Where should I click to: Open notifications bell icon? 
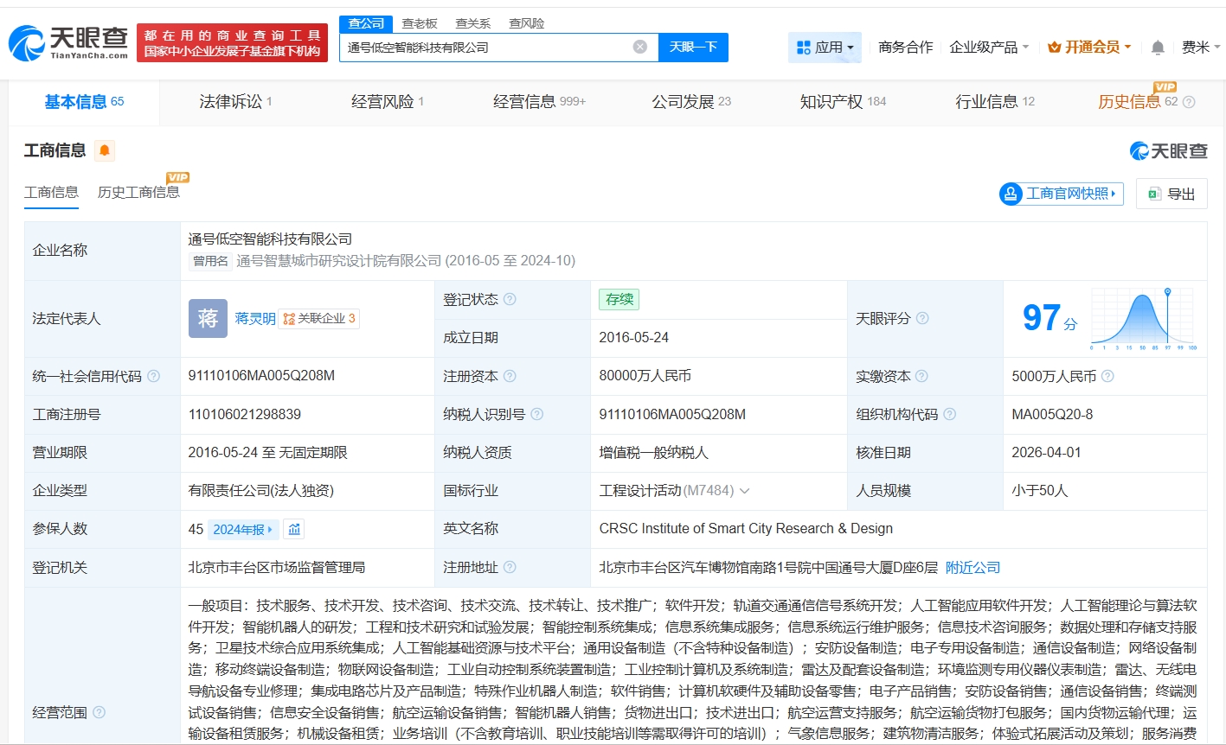pos(1158,48)
